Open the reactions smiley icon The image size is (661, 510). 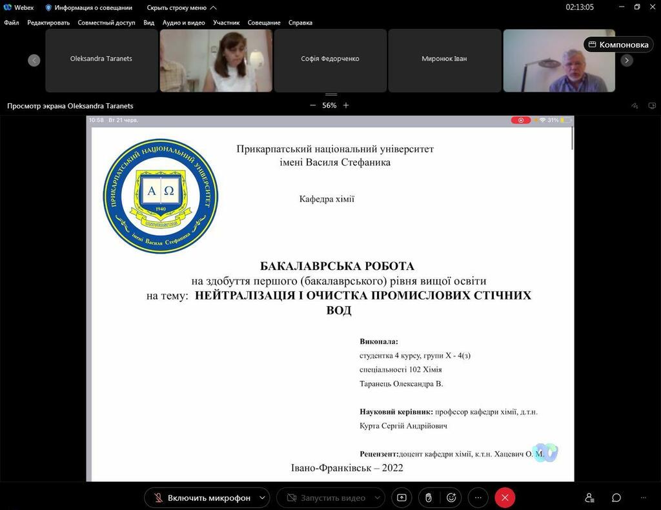coord(451,498)
